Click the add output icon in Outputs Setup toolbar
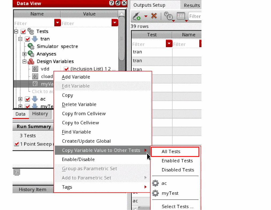 (x=136, y=16)
